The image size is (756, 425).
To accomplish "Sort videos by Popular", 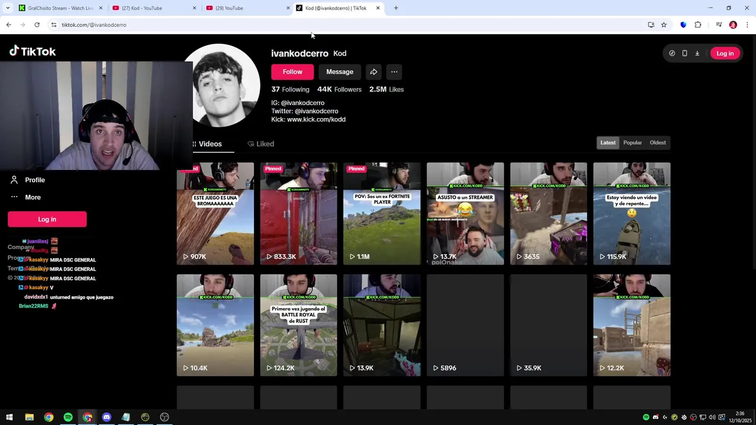I will (x=632, y=143).
